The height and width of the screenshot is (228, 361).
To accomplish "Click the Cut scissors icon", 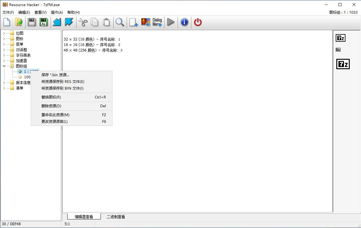I will point(83,22).
